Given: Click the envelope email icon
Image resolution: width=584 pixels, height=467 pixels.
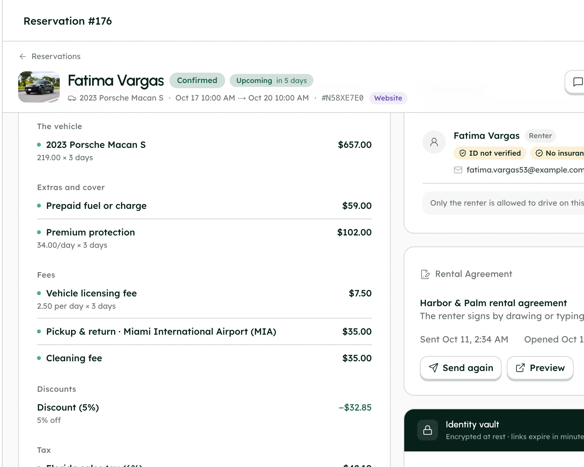Looking at the screenshot, I should point(458,170).
